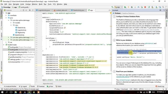Viewport: 168px width, 94px height.
Task: Stop the process with the red square icon
Action: click(145, 7)
